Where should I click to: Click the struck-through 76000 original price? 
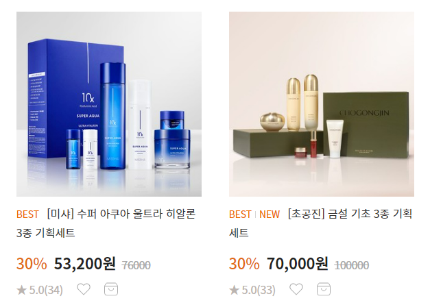pyautogui.click(x=136, y=265)
